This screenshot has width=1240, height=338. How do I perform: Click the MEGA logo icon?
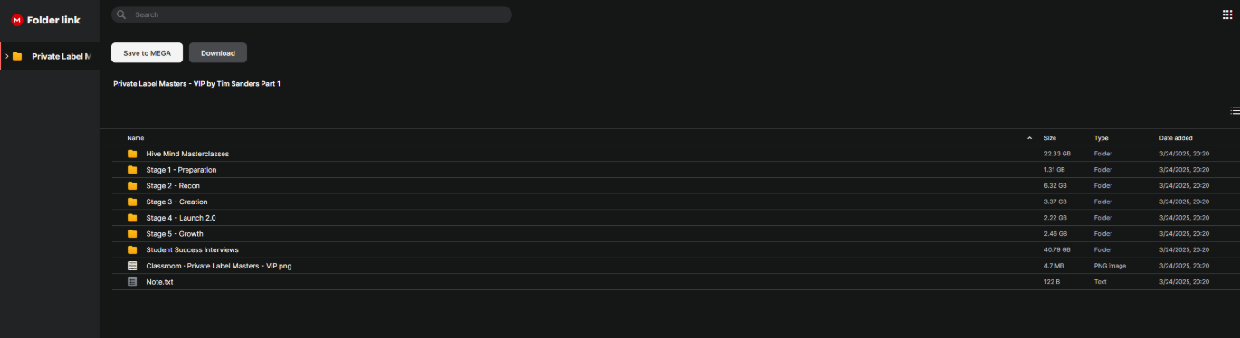(16, 20)
